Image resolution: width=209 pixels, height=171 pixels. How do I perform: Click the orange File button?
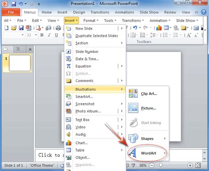tap(11, 12)
